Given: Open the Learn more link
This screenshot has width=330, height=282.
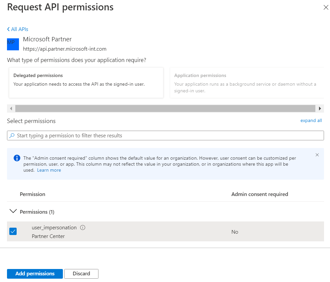Looking at the screenshot, I should (x=49, y=170).
